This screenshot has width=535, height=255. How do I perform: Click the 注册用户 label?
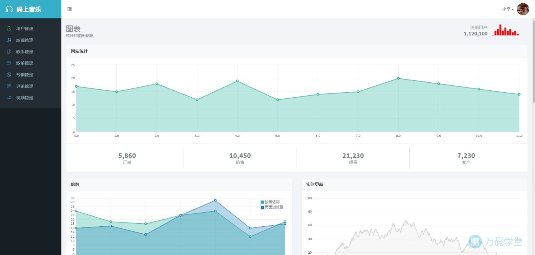[x=479, y=27]
